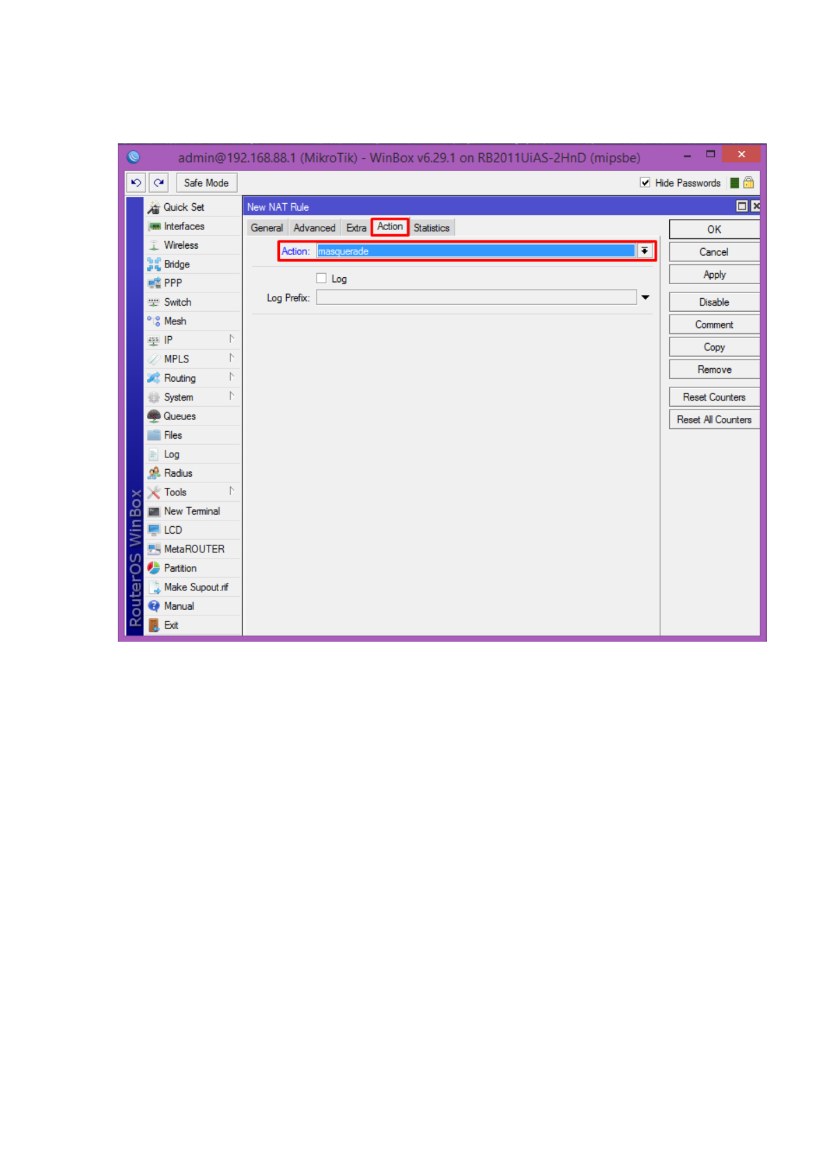Click the Log Prefix input field
This screenshot has height=1167, width=825.
(477, 297)
